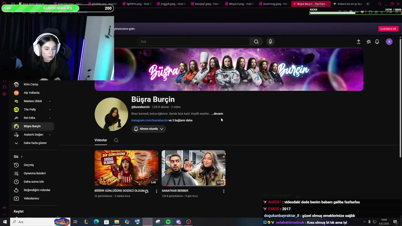Click the icon between upload and bell
The image size is (402, 226).
click(x=369, y=41)
